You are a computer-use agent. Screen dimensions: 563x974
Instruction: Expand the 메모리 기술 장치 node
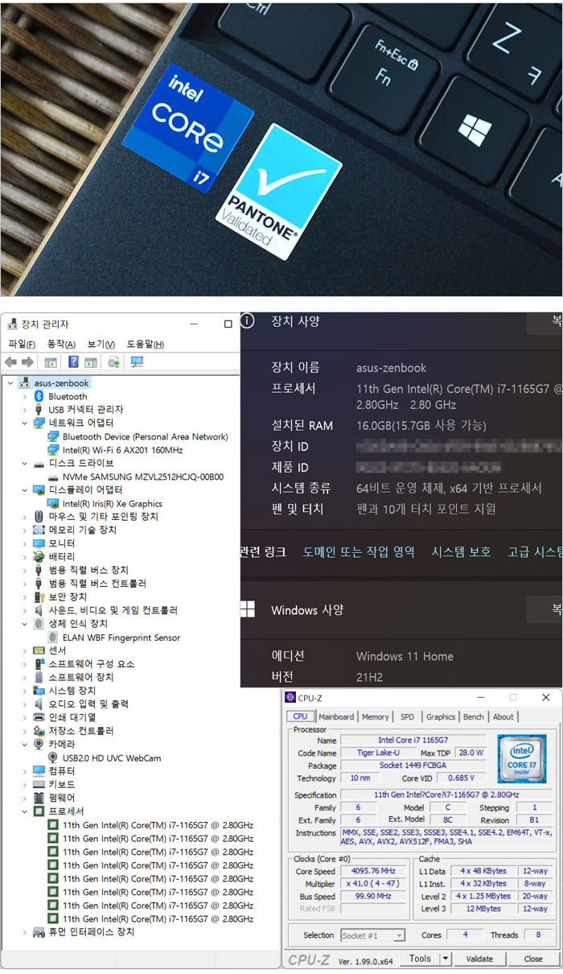click(25, 530)
